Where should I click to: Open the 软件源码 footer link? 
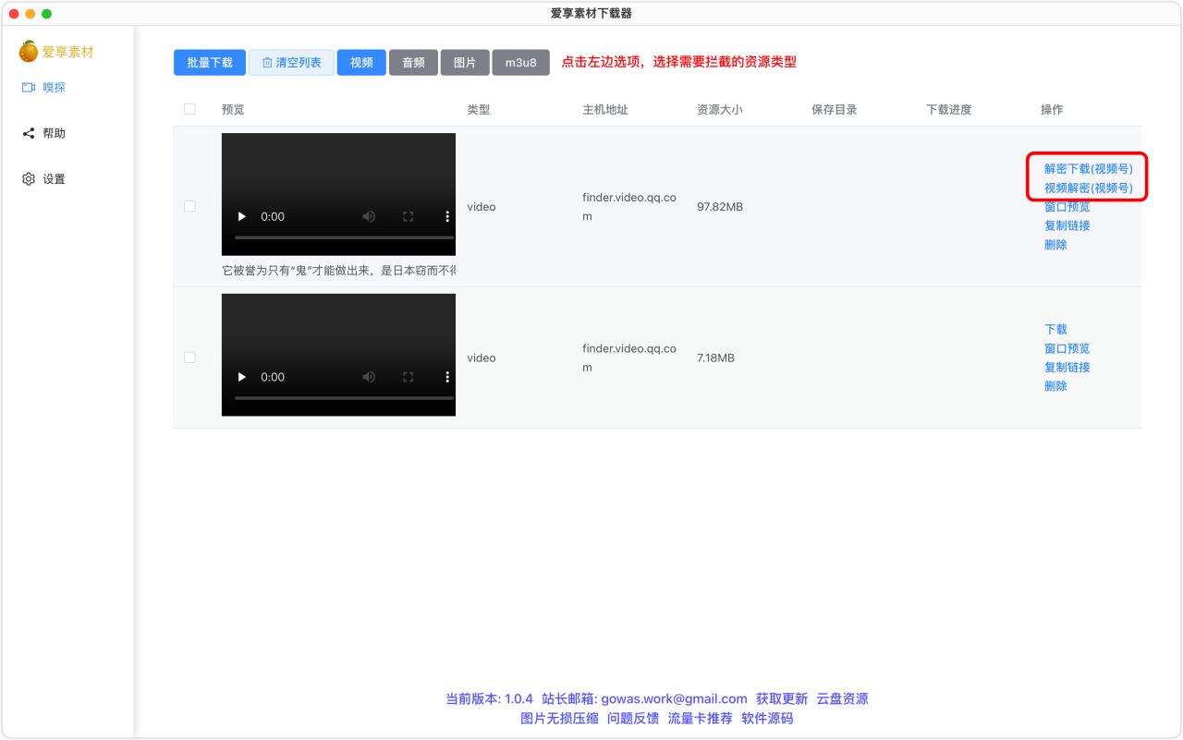pos(767,718)
